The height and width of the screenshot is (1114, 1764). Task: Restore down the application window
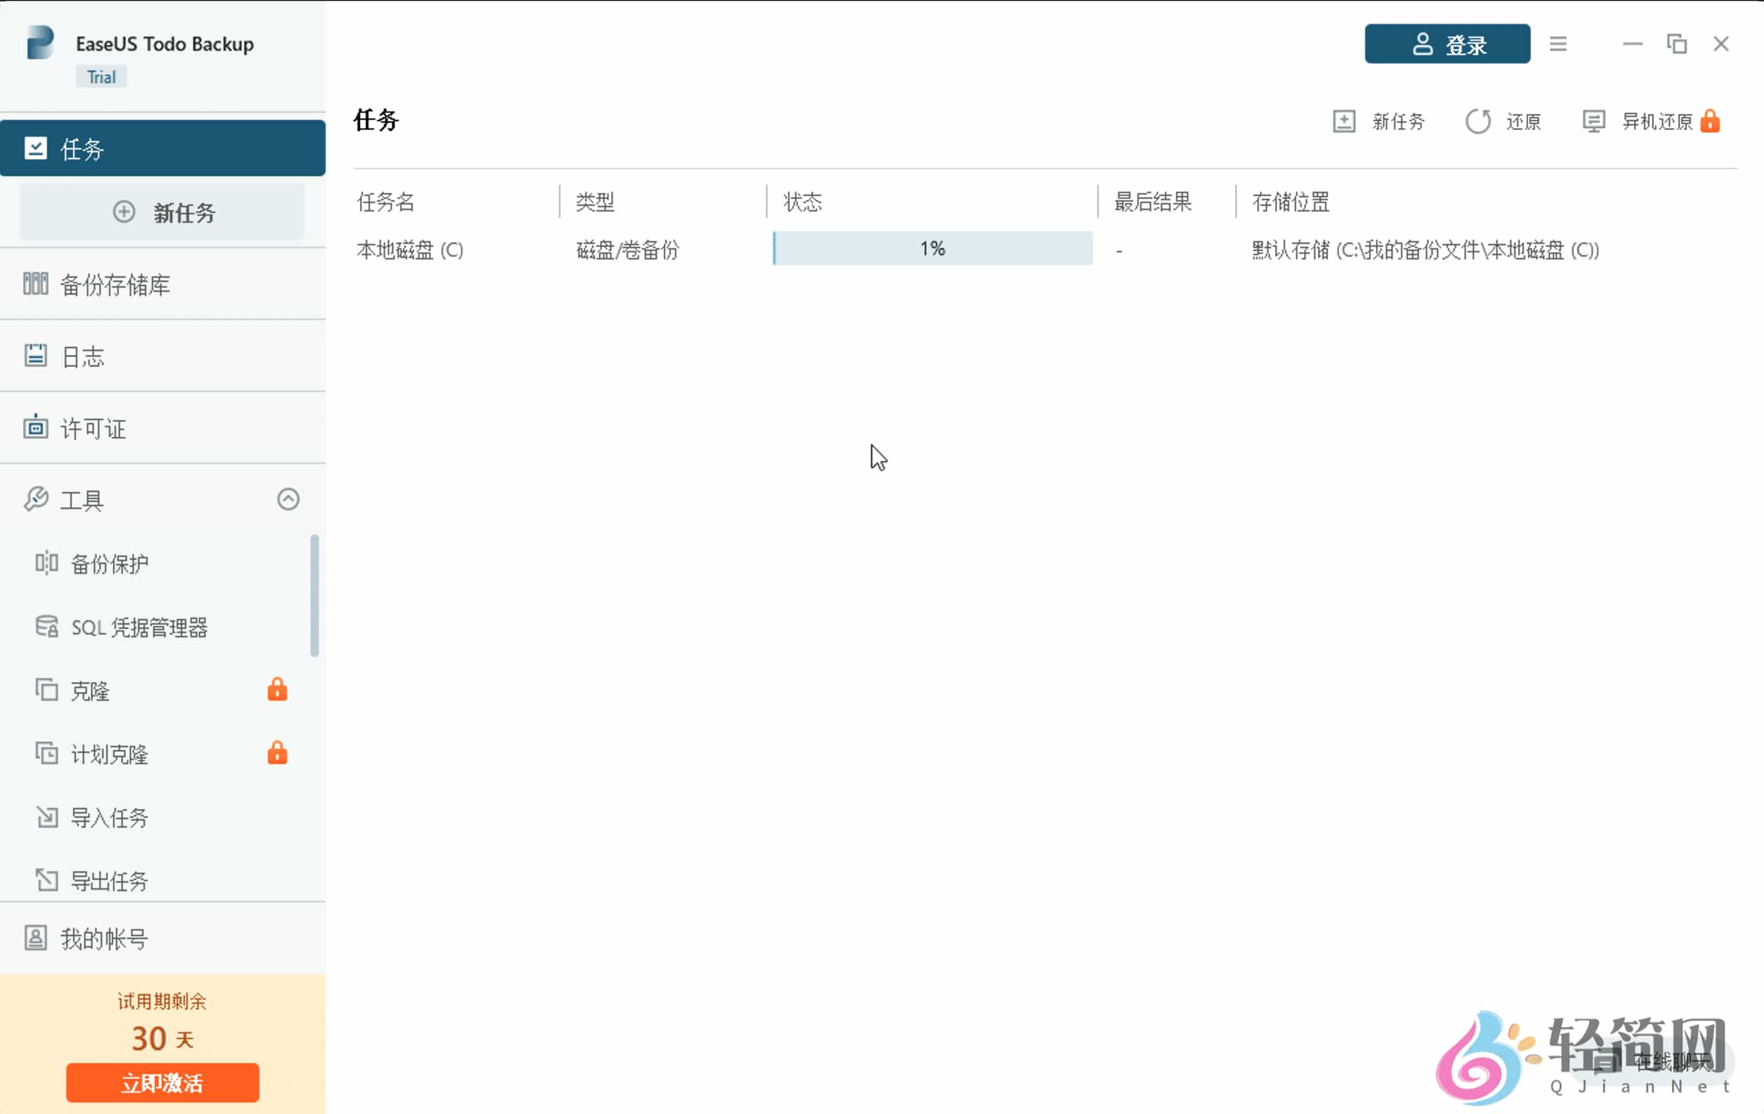[1677, 44]
